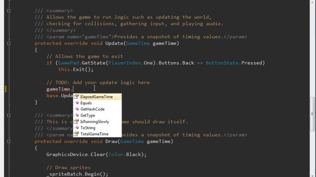Select ElapsedGameTime in the IntelliSense list
Screen dimensions: 316x177
pyautogui.click(x=97, y=97)
